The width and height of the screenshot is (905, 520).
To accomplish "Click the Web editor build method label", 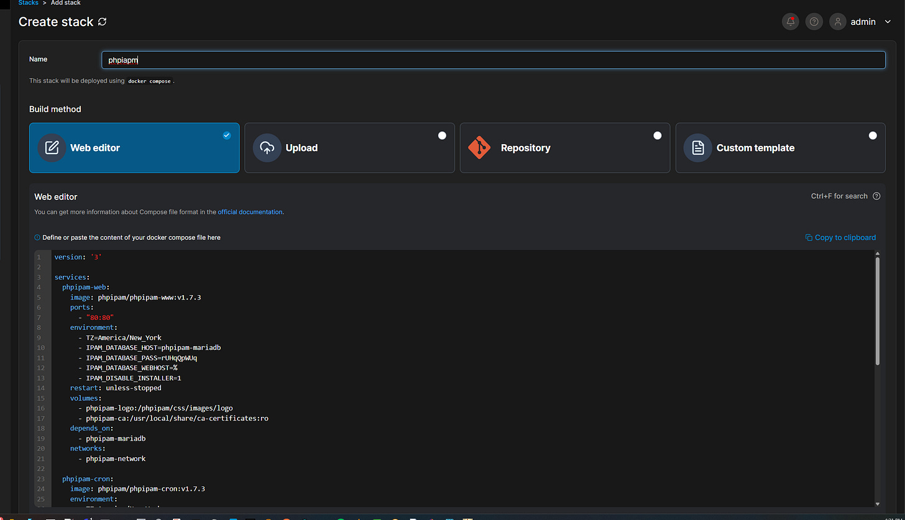I will pyautogui.click(x=95, y=148).
